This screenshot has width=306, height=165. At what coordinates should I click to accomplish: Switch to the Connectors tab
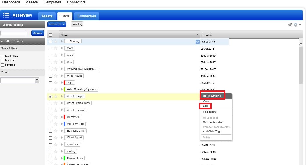86,16
